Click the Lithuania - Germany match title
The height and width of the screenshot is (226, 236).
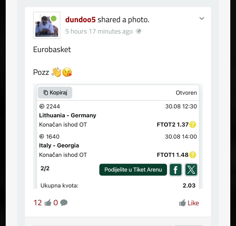[68, 115]
